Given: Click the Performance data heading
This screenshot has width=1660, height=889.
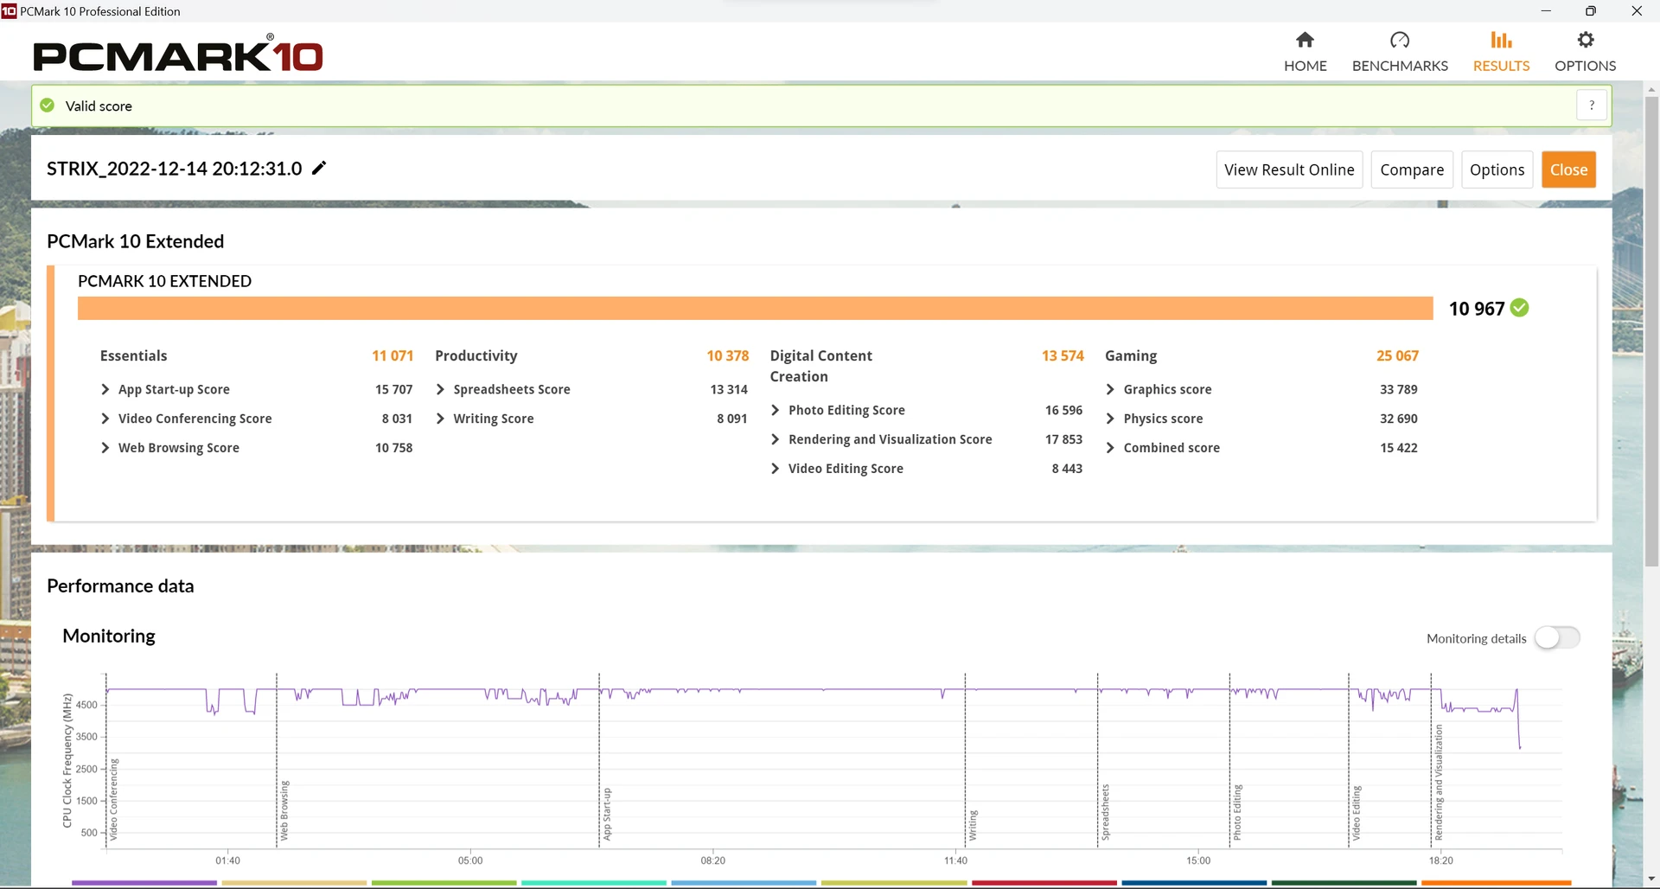Looking at the screenshot, I should [x=120, y=585].
